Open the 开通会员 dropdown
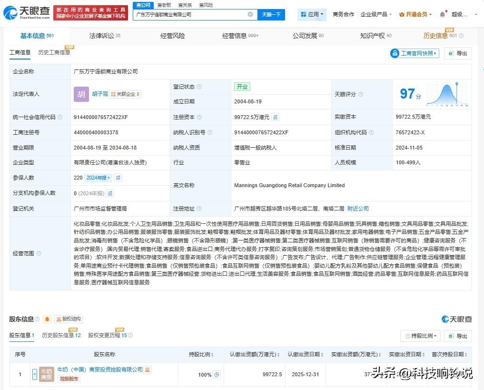The image size is (484, 390). click(415, 14)
